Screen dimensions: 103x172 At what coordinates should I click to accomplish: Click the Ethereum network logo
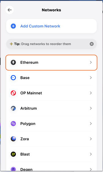click(13, 62)
